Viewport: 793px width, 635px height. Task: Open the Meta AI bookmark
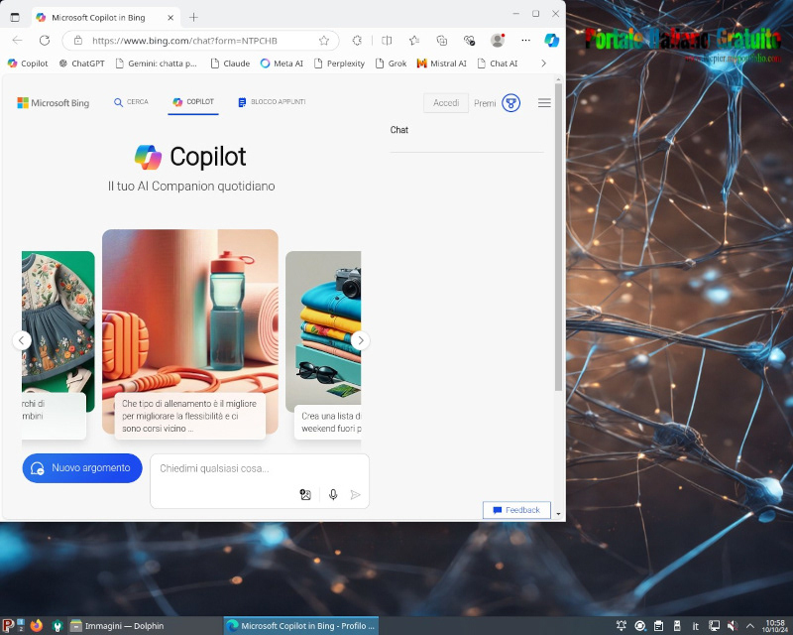(x=282, y=63)
